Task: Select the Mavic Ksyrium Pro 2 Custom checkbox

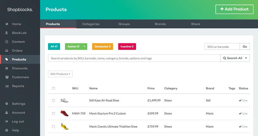Action: 53,113
